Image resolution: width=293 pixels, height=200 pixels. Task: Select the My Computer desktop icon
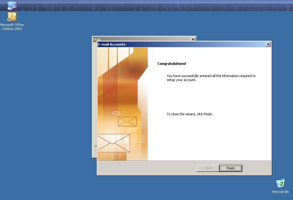(x=12, y=6)
